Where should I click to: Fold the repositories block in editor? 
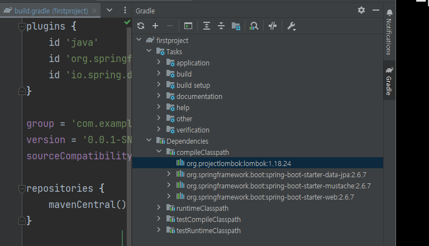(x=22, y=189)
